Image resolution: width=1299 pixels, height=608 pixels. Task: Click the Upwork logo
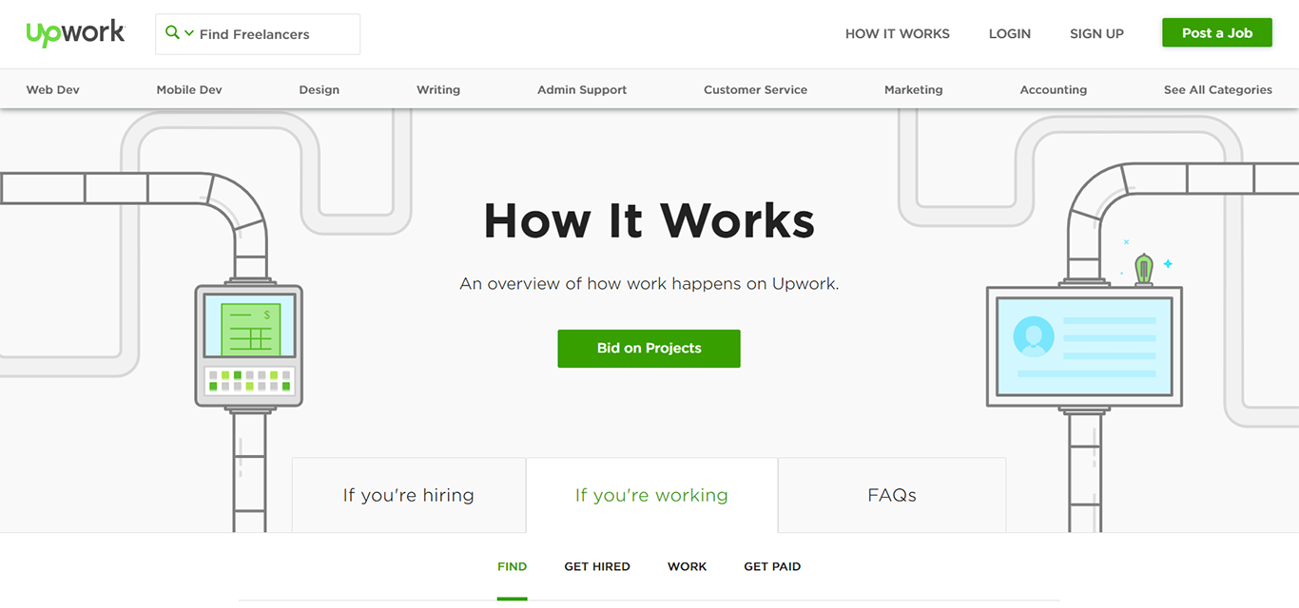[76, 33]
